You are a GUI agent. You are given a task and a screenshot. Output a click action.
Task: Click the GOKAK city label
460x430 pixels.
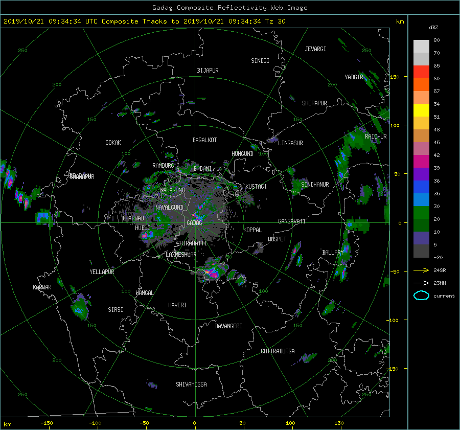point(113,143)
